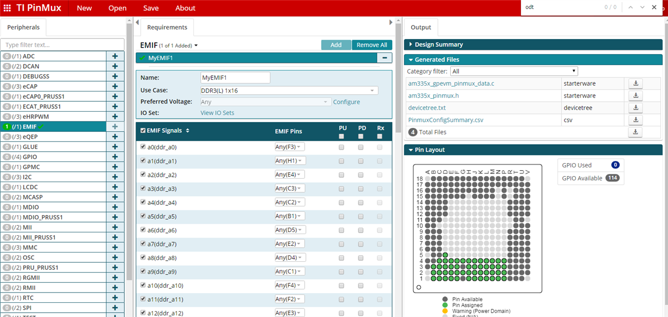
Task: Click plus icon next to MDIO
Action: pyautogui.click(x=115, y=207)
